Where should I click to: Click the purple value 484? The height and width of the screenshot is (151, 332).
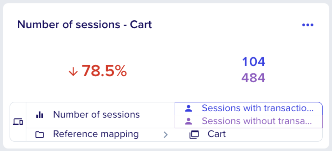(254, 78)
